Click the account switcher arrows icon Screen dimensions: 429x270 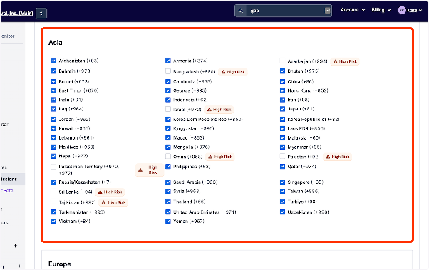(41, 13)
